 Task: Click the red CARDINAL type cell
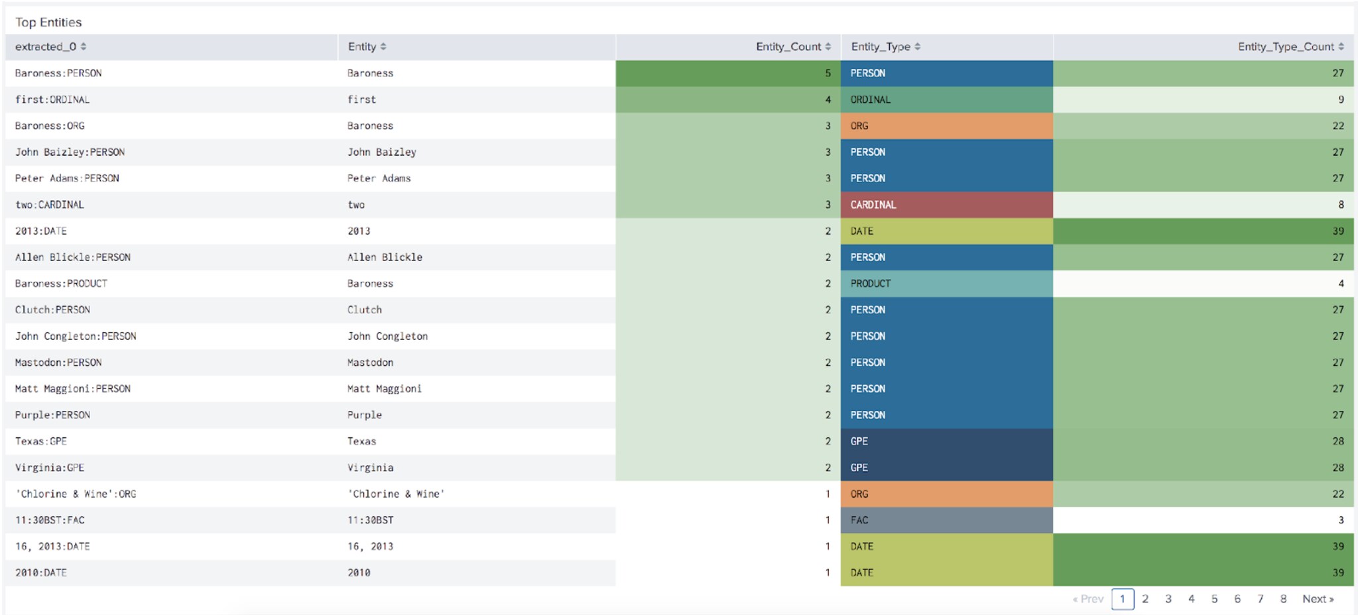click(946, 205)
